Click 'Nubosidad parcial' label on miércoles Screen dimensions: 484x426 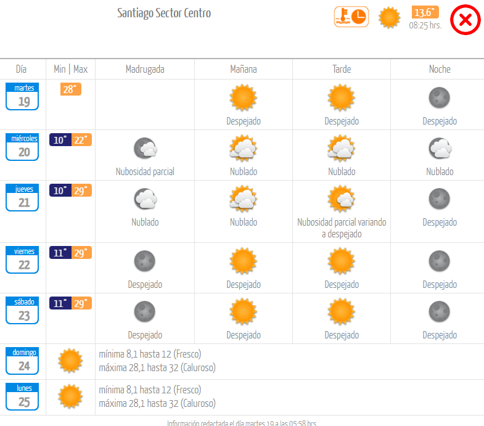pyautogui.click(x=145, y=171)
